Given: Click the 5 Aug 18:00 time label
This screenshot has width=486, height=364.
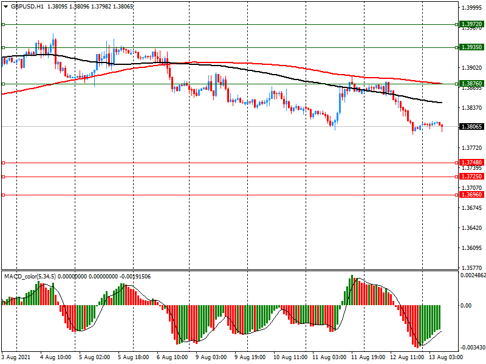Looking at the screenshot, I should (134, 357).
